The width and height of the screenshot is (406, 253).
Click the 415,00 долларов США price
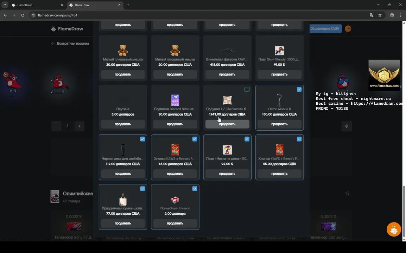(x=227, y=65)
